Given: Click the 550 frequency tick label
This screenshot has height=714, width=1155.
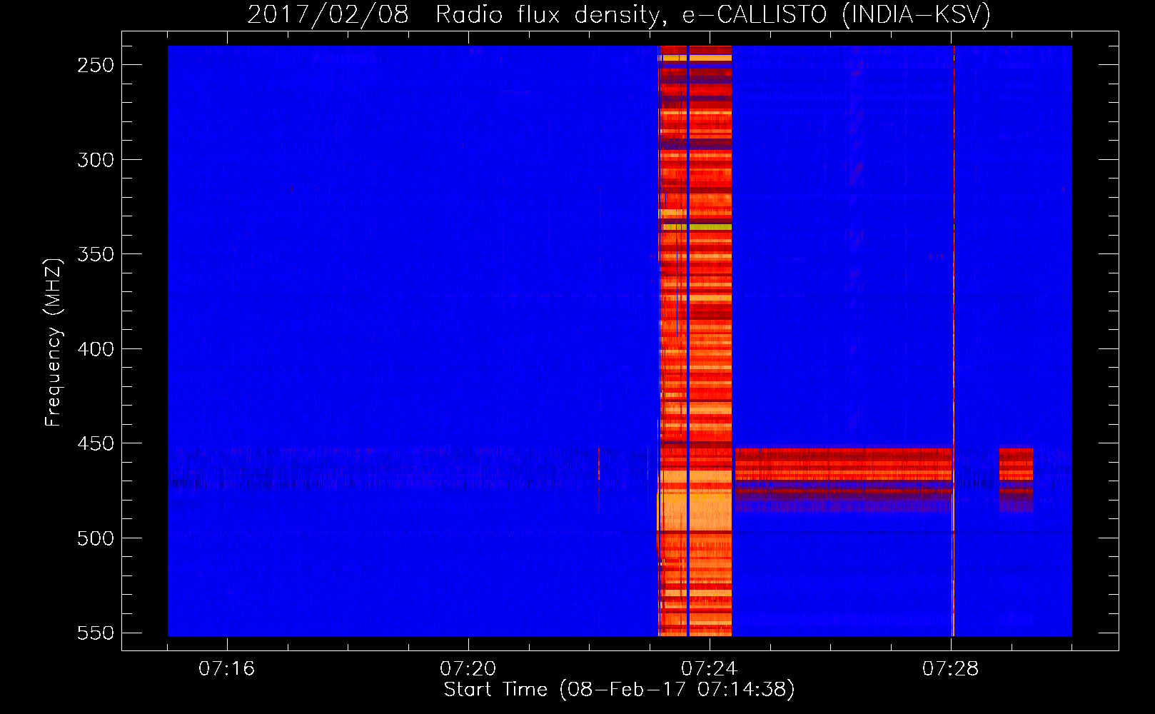Looking at the screenshot, I should [x=96, y=633].
